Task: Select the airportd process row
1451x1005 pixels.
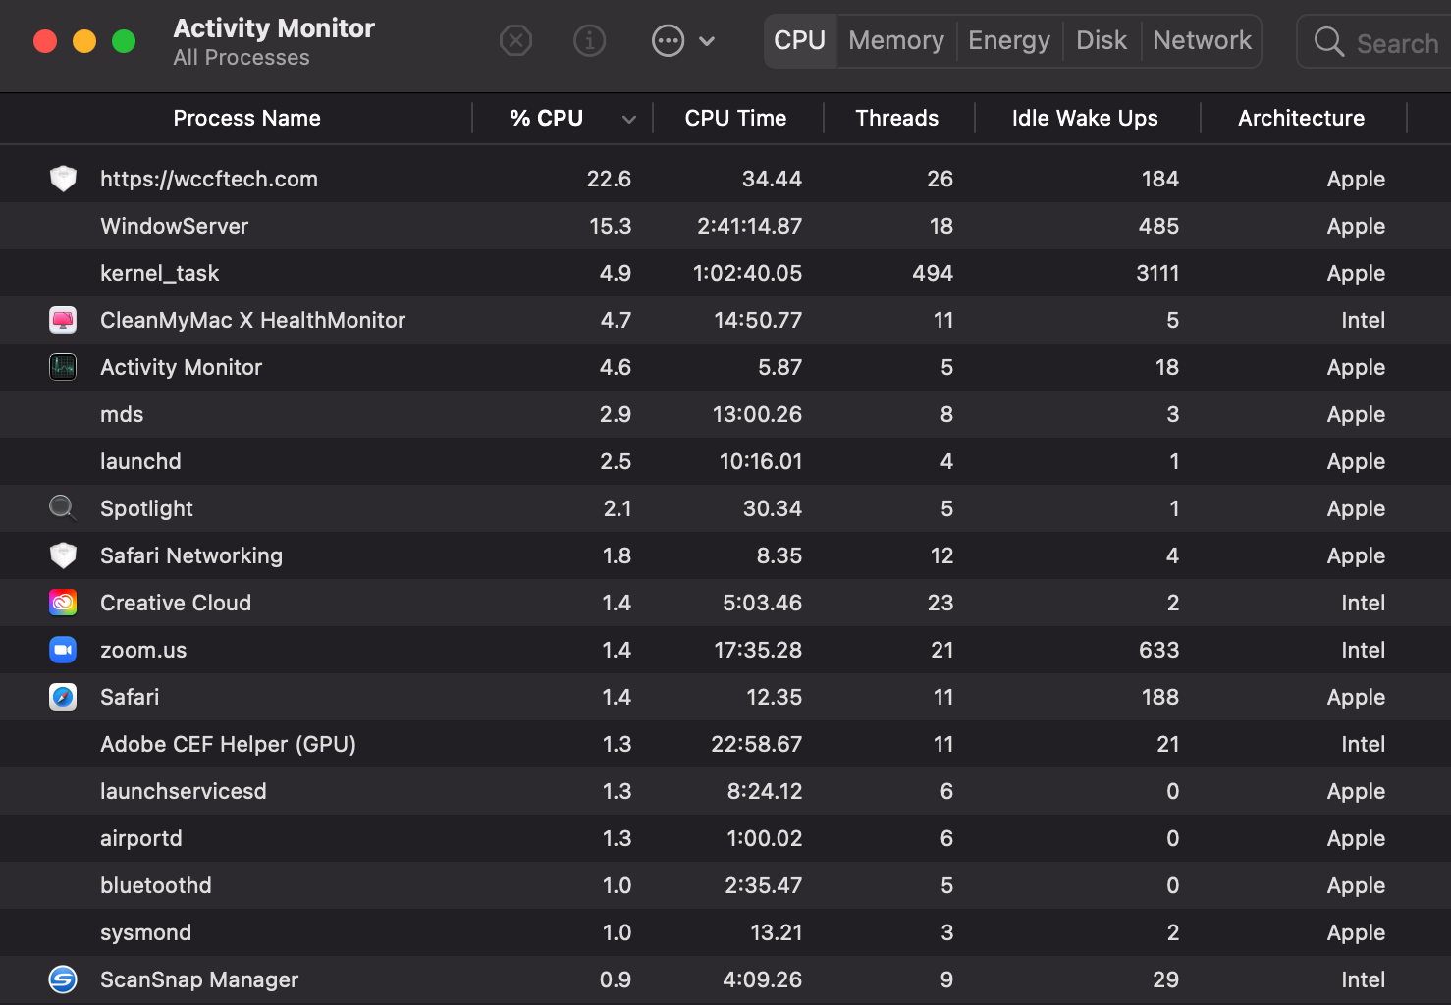Action: 725,838
